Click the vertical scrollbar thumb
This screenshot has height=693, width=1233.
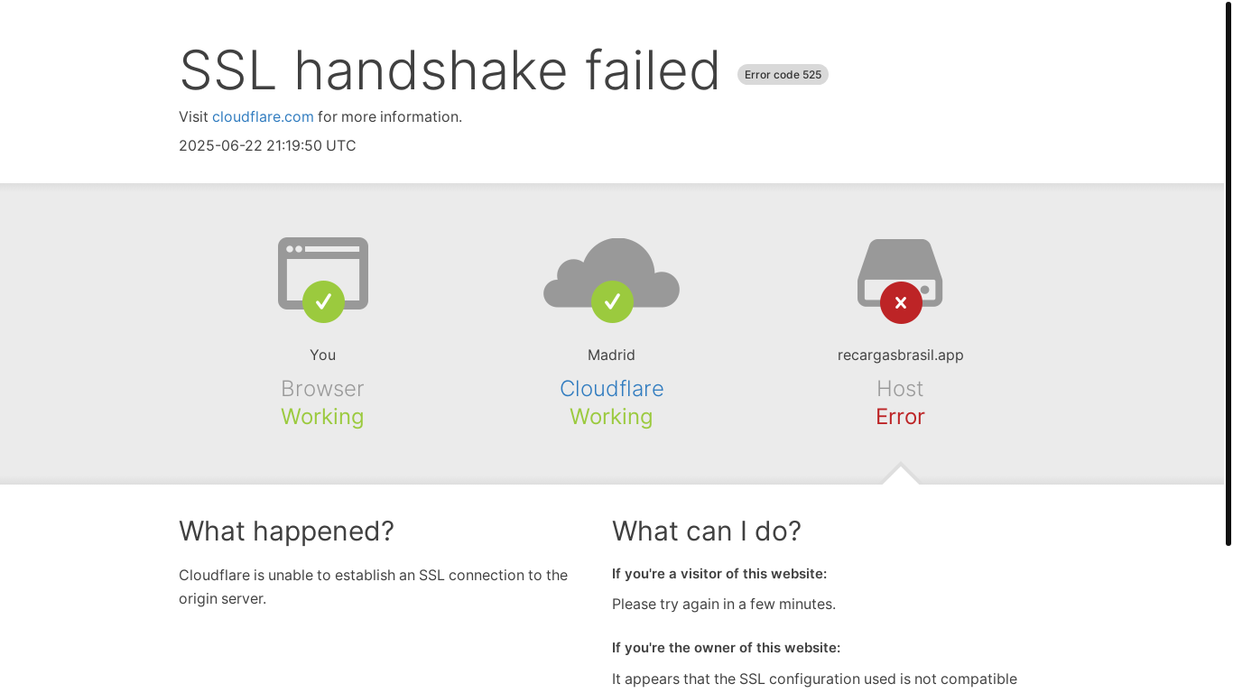pos(1228,274)
